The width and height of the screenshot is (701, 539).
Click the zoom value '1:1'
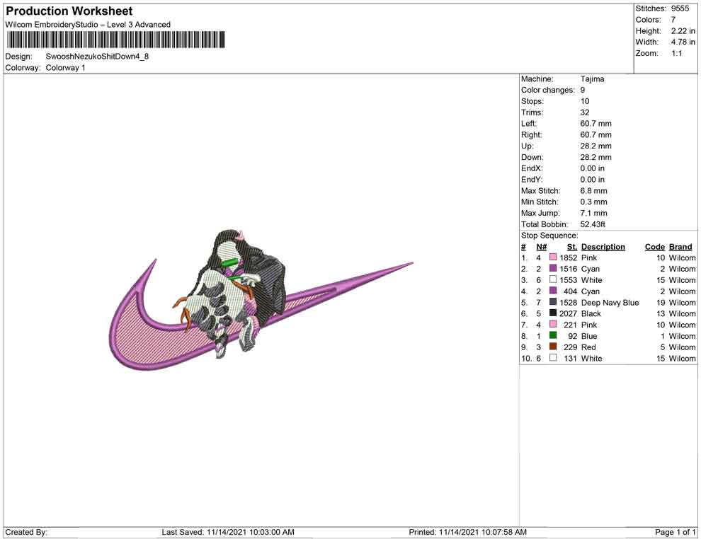pyautogui.click(x=676, y=53)
